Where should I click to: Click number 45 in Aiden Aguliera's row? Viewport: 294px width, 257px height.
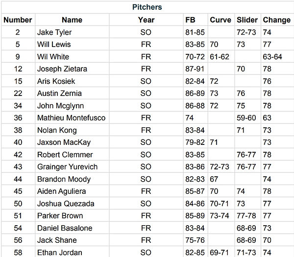(17, 191)
